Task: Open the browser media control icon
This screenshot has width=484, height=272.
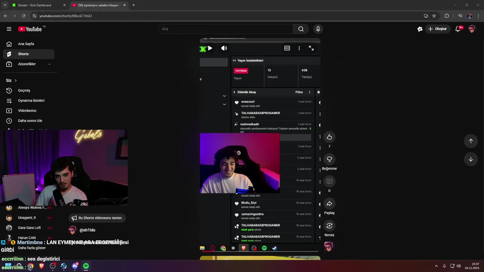Action: pyautogui.click(x=460, y=16)
